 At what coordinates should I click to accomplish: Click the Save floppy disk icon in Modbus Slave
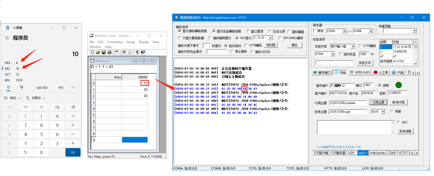[104, 52]
